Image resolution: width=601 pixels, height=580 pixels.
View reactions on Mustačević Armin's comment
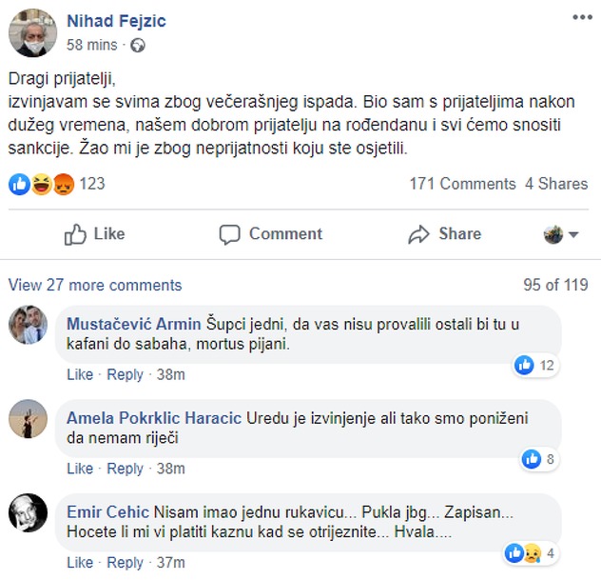[534, 365]
